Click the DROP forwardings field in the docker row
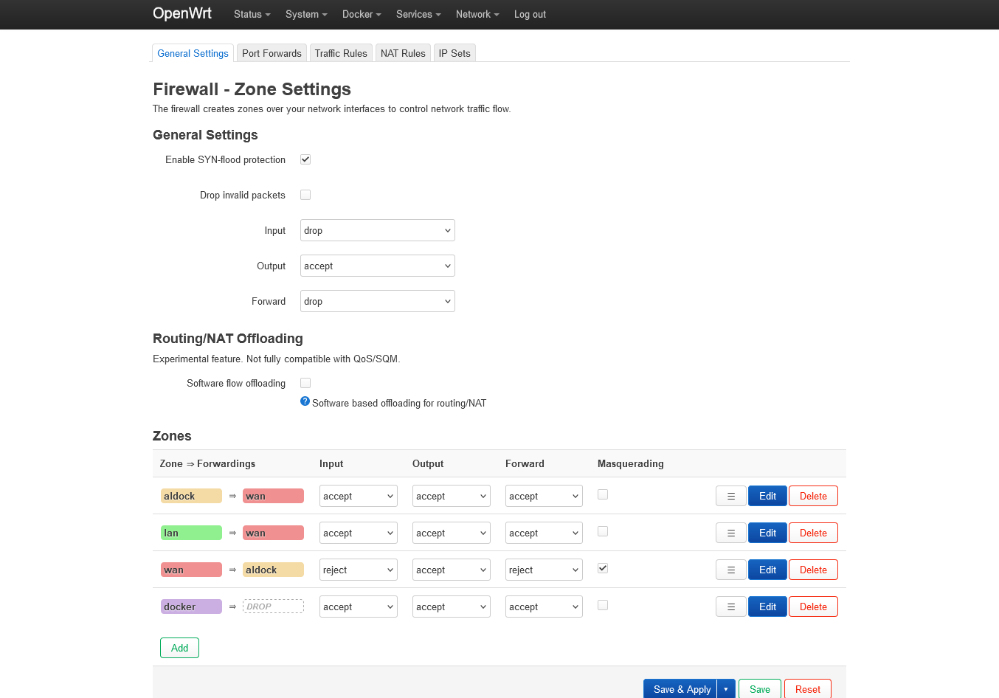This screenshot has height=698, width=999. (273, 606)
